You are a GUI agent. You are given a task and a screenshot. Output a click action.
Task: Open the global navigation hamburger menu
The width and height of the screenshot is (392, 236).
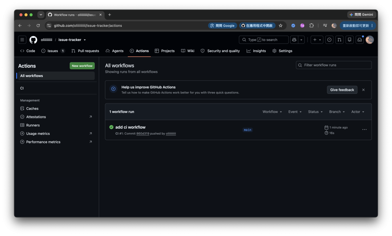tap(22, 40)
